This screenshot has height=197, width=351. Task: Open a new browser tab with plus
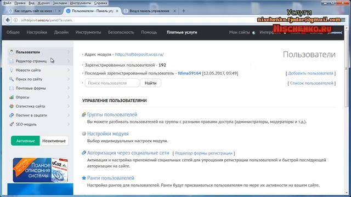pos(184,11)
